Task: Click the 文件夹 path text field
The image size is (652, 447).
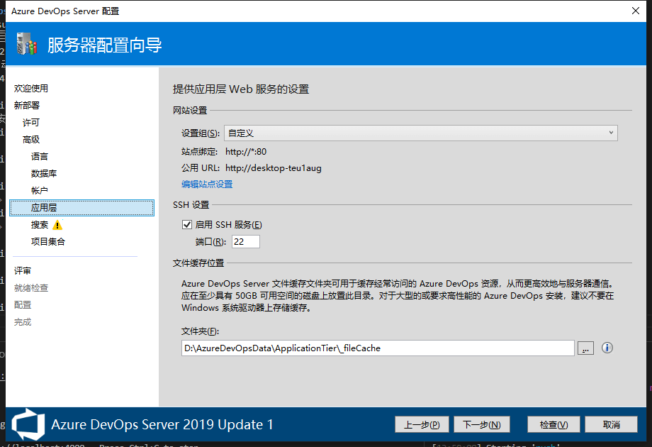Action: point(377,348)
